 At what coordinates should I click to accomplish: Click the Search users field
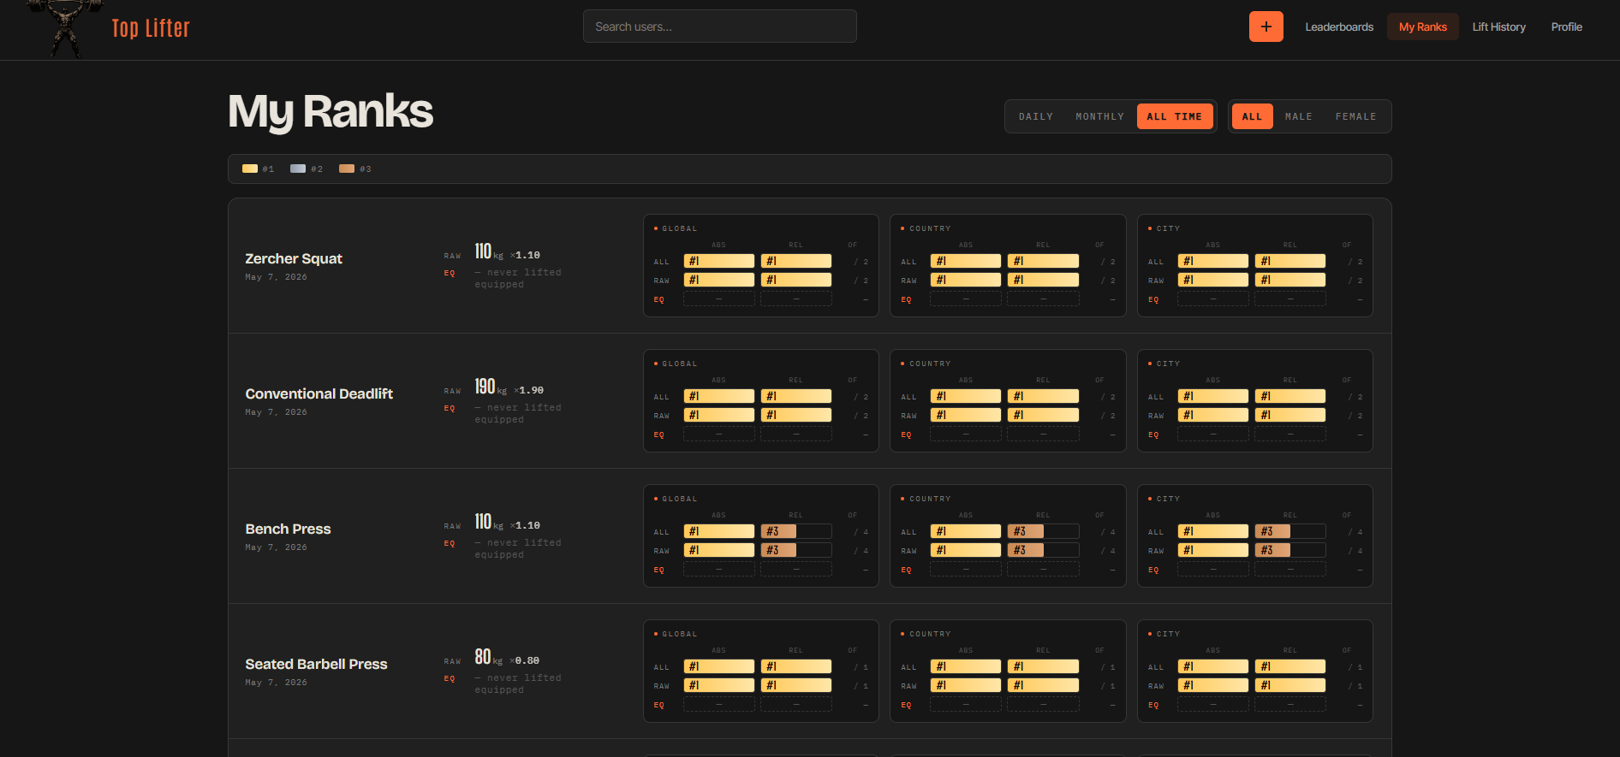click(719, 27)
